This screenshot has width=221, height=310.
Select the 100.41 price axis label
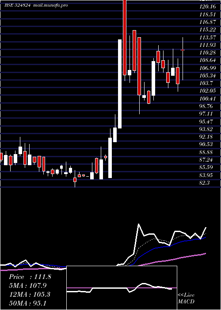click(x=207, y=99)
